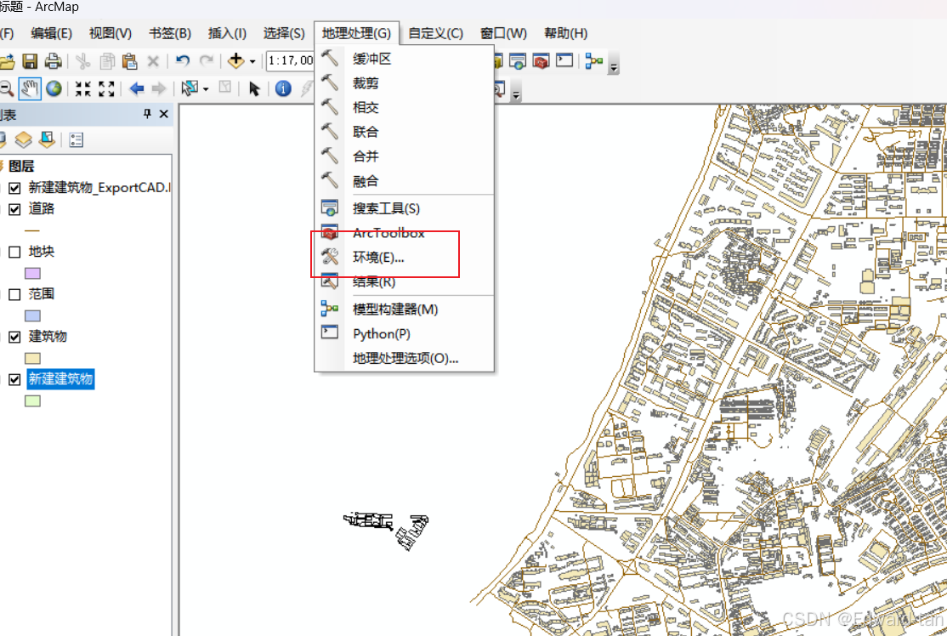Choose 环境(E)... menu entry
The image size is (947, 636).
click(404, 258)
